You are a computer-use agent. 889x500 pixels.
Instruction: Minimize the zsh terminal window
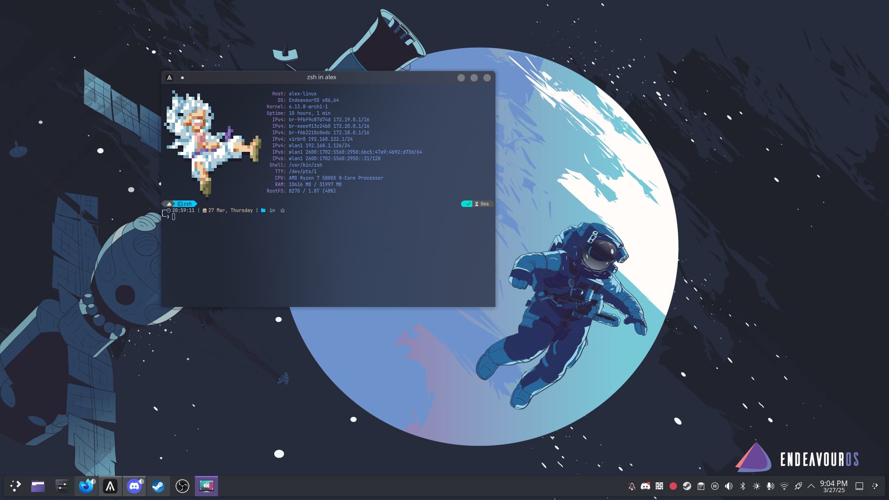pos(461,78)
